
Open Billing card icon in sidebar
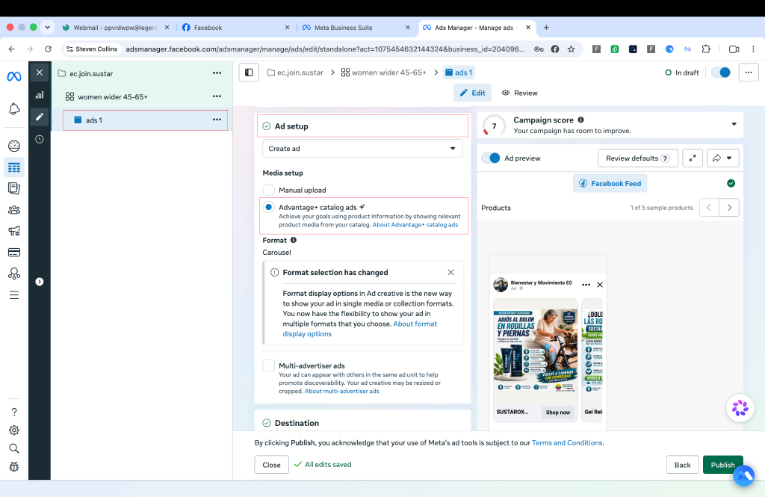(x=14, y=253)
